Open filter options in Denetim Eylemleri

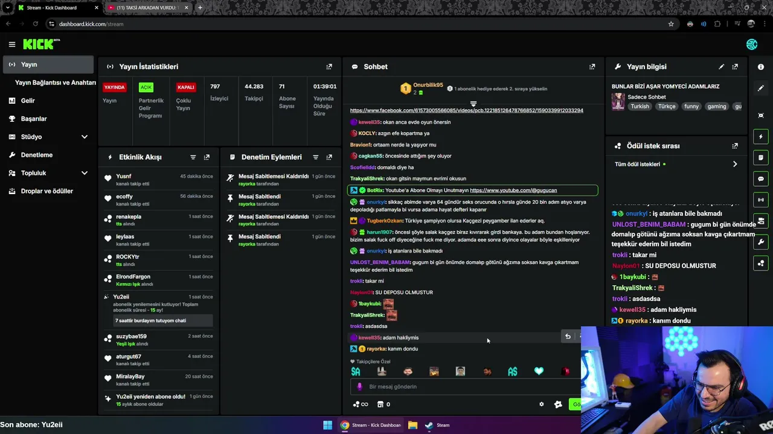point(315,157)
